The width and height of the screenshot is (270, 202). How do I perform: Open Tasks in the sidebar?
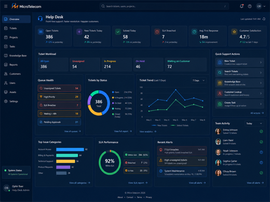pos(16,47)
